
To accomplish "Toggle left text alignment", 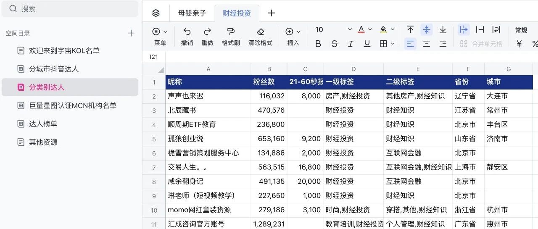I will click(x=410, y=44).
